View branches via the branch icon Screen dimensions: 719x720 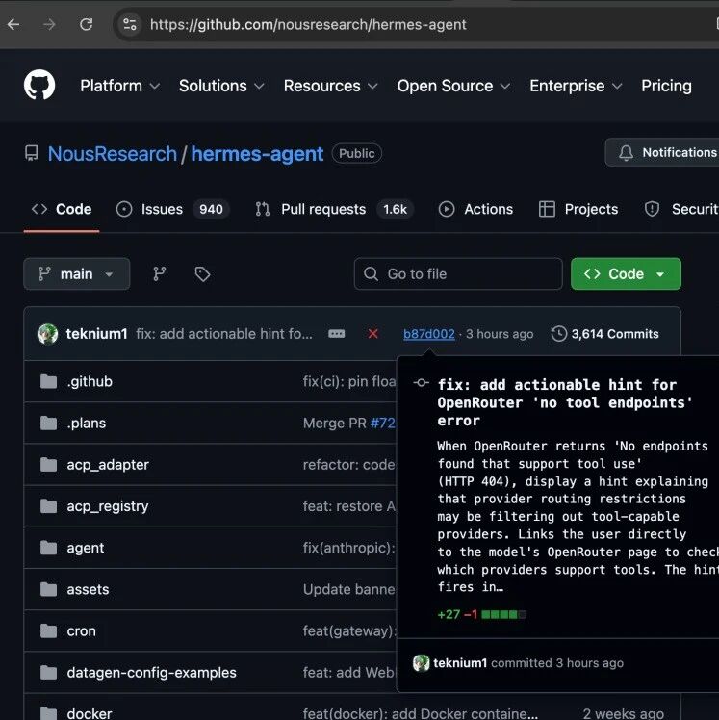coord(160,274)
